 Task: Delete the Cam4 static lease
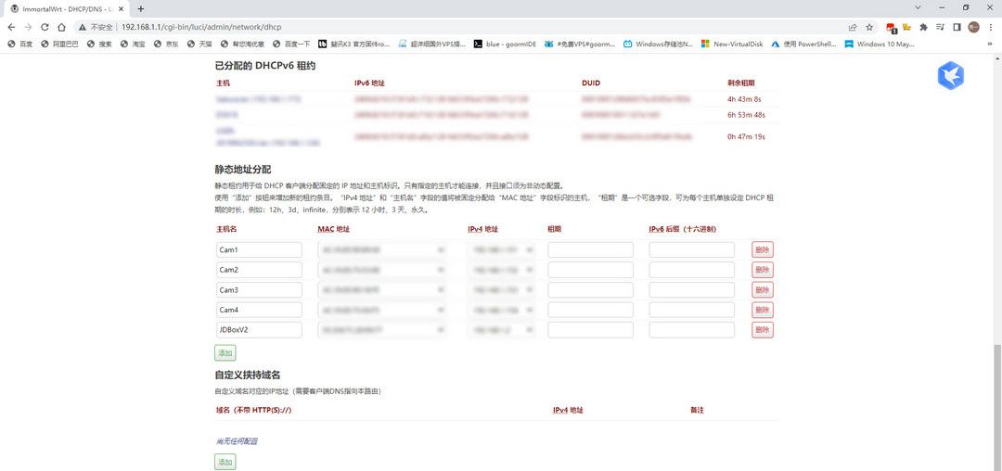click(x=763, y=311)
